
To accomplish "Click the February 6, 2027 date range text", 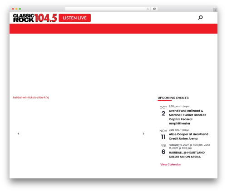I will coord(189,147).
